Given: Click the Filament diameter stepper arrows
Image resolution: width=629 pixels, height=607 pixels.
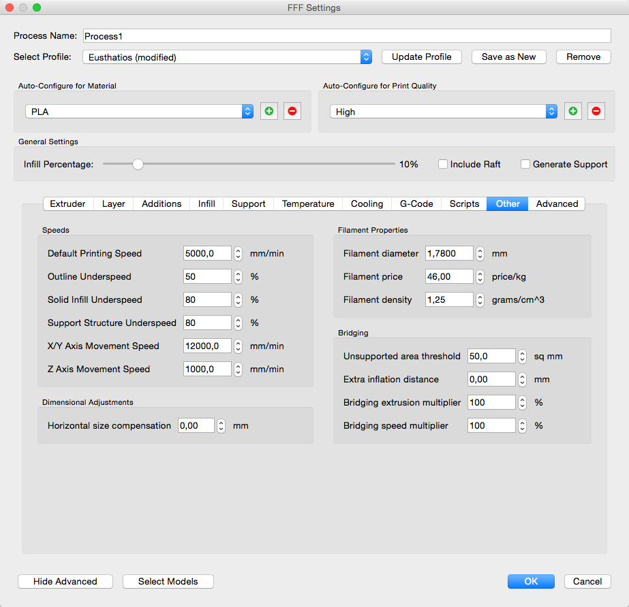Looking at the screenshot, I should point(480,254).
